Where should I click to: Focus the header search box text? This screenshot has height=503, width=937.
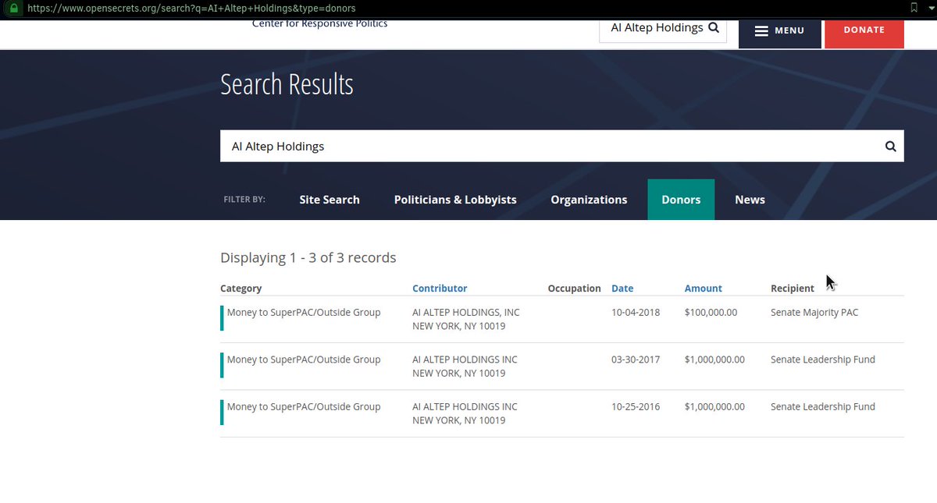pyautogui.click(x=657, y=28)
